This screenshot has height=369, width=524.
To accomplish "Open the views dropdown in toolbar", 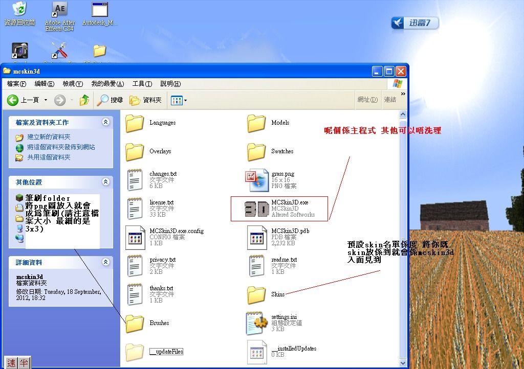I will pos(179,100).
